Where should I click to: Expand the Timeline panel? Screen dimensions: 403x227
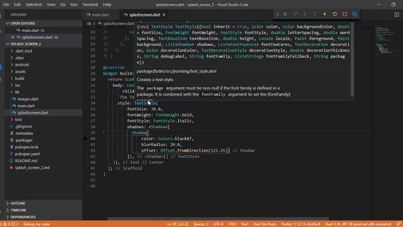coord(43,210)
